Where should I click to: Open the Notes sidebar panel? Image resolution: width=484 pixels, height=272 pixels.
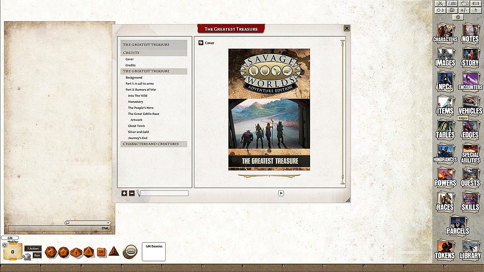point(470,33)
